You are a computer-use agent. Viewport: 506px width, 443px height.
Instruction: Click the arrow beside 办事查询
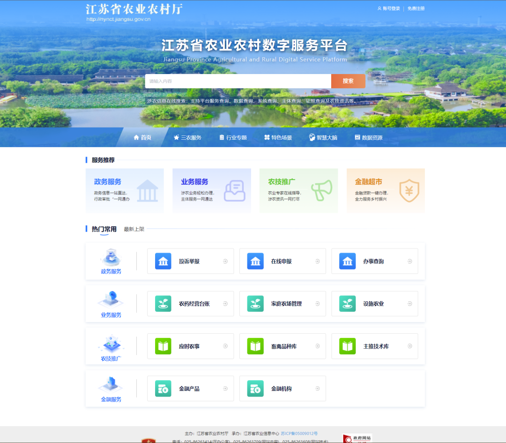pos(409,262)
